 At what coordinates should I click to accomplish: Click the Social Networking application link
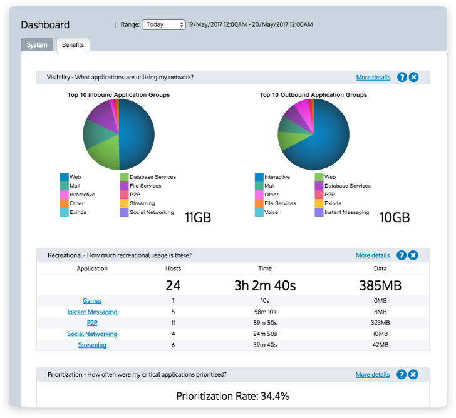point(92,334)
